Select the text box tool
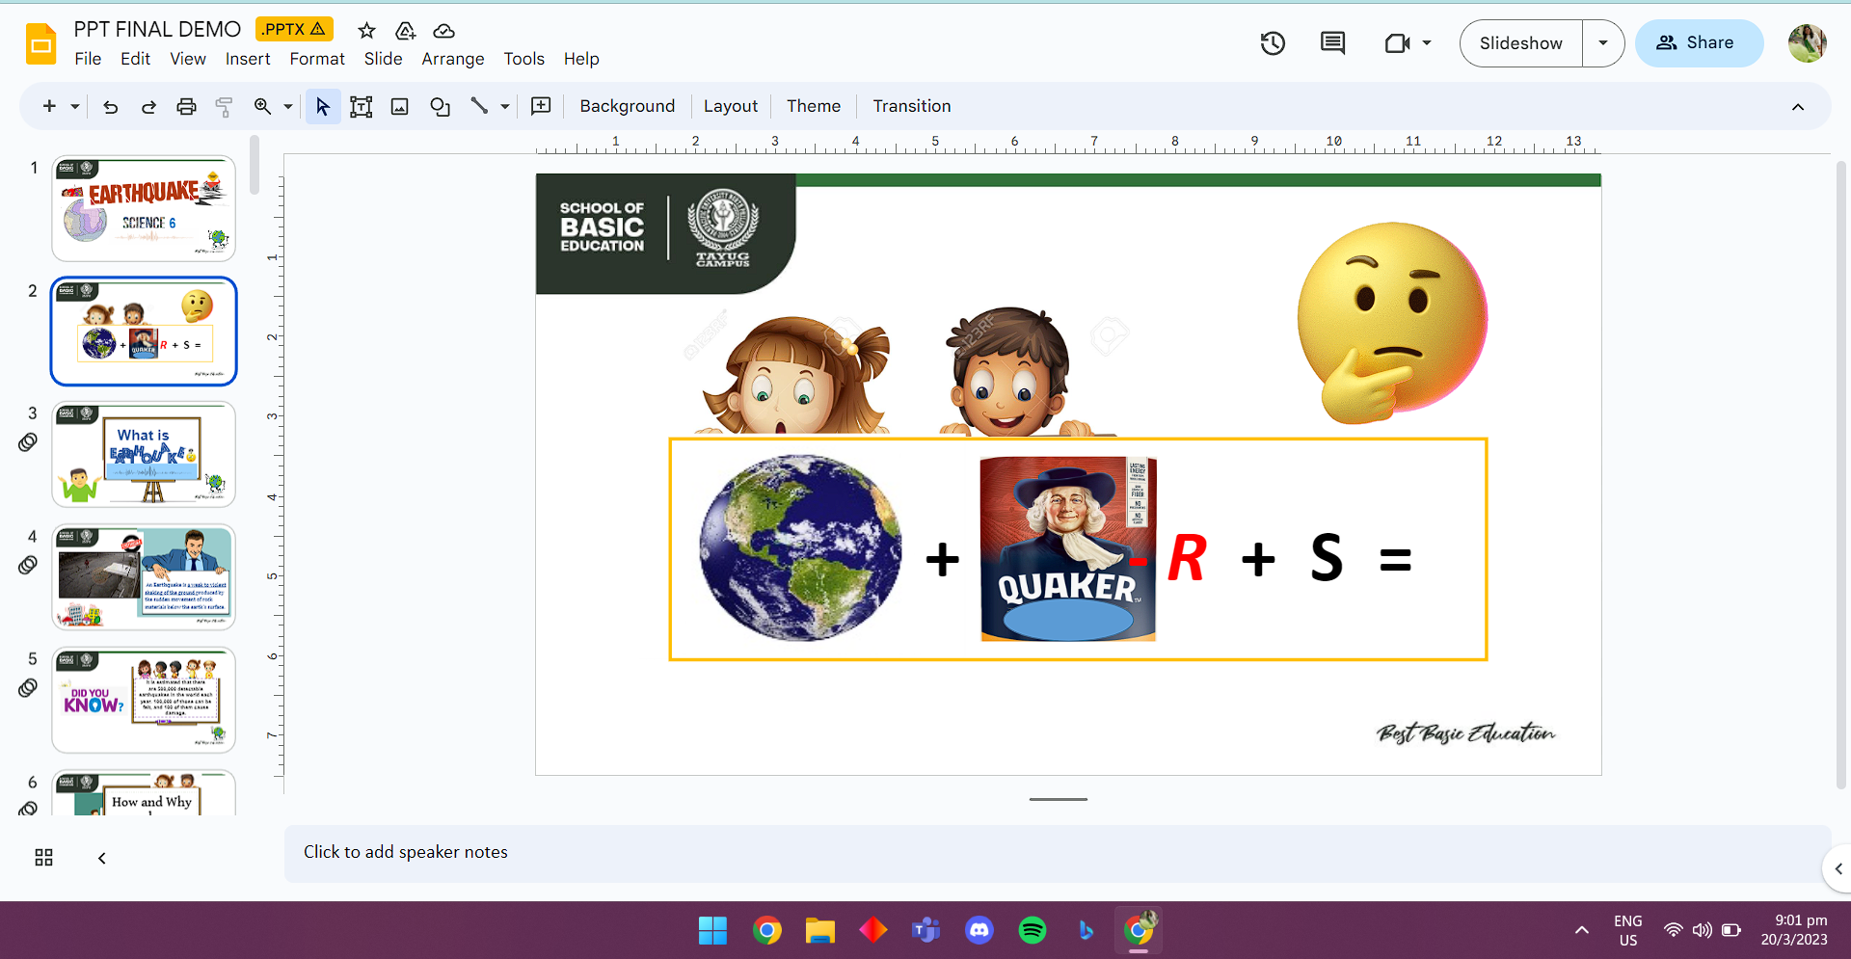Screen dimensions: 1851x959 [x=361, y=106]
